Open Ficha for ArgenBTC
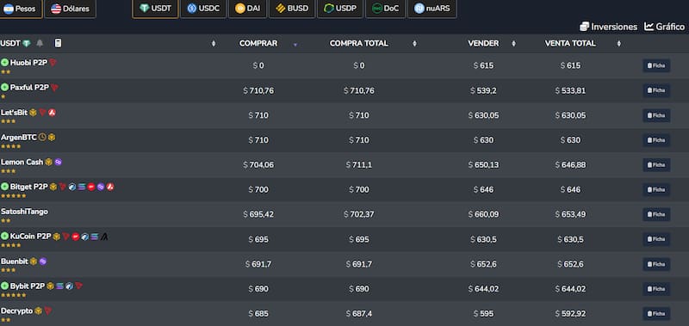 pyautogui.click(x=656, y=140)
